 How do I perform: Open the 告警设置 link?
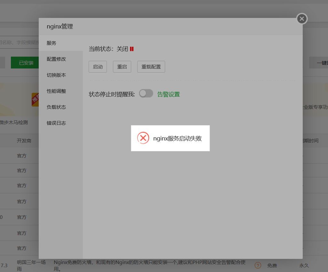click(x=169, y=94)
